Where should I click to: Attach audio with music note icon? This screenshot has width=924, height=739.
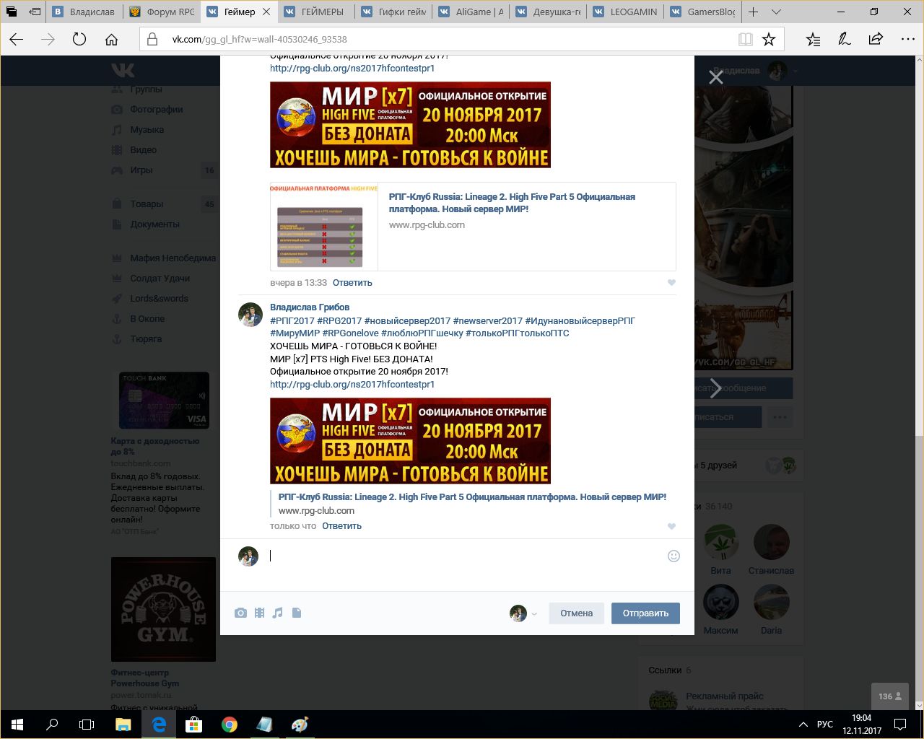tap(278, 613)
